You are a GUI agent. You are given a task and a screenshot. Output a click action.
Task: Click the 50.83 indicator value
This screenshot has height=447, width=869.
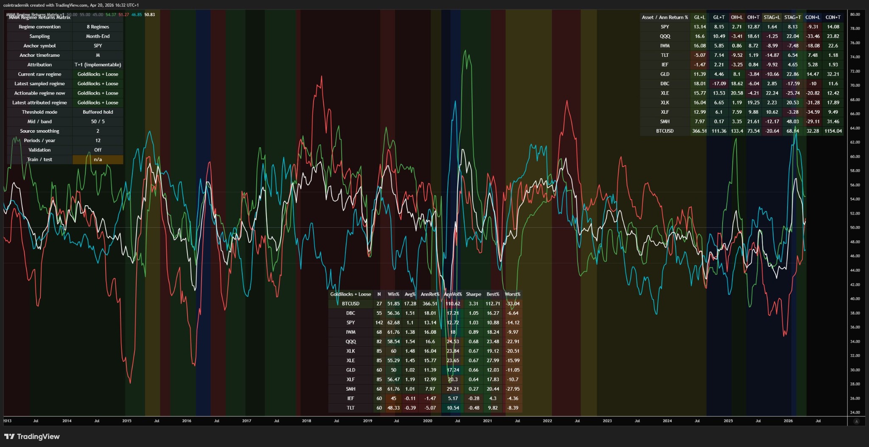tap(149, 14)
